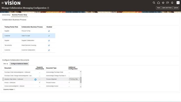Select the Brazil Electronic Invoicing row
Image resolution: width=181 pixels, height=102 pixels.
pos(29,45)
